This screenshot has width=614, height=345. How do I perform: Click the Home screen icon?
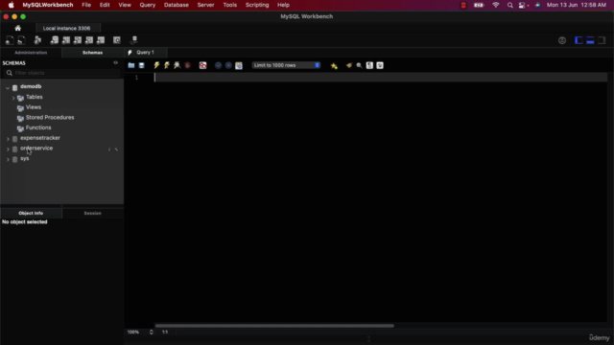click(x=17, y=28)
